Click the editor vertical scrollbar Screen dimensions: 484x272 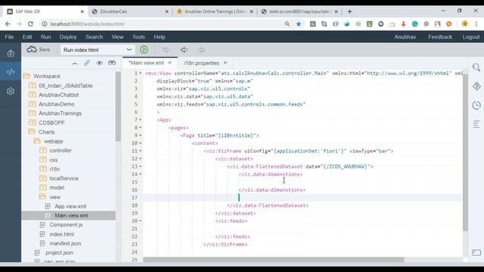465,153
